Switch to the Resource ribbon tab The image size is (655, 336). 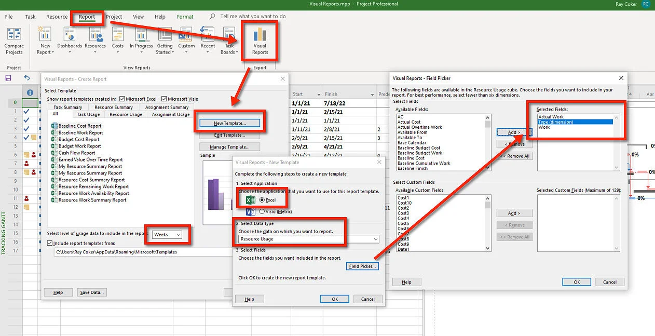pos(57,17)
